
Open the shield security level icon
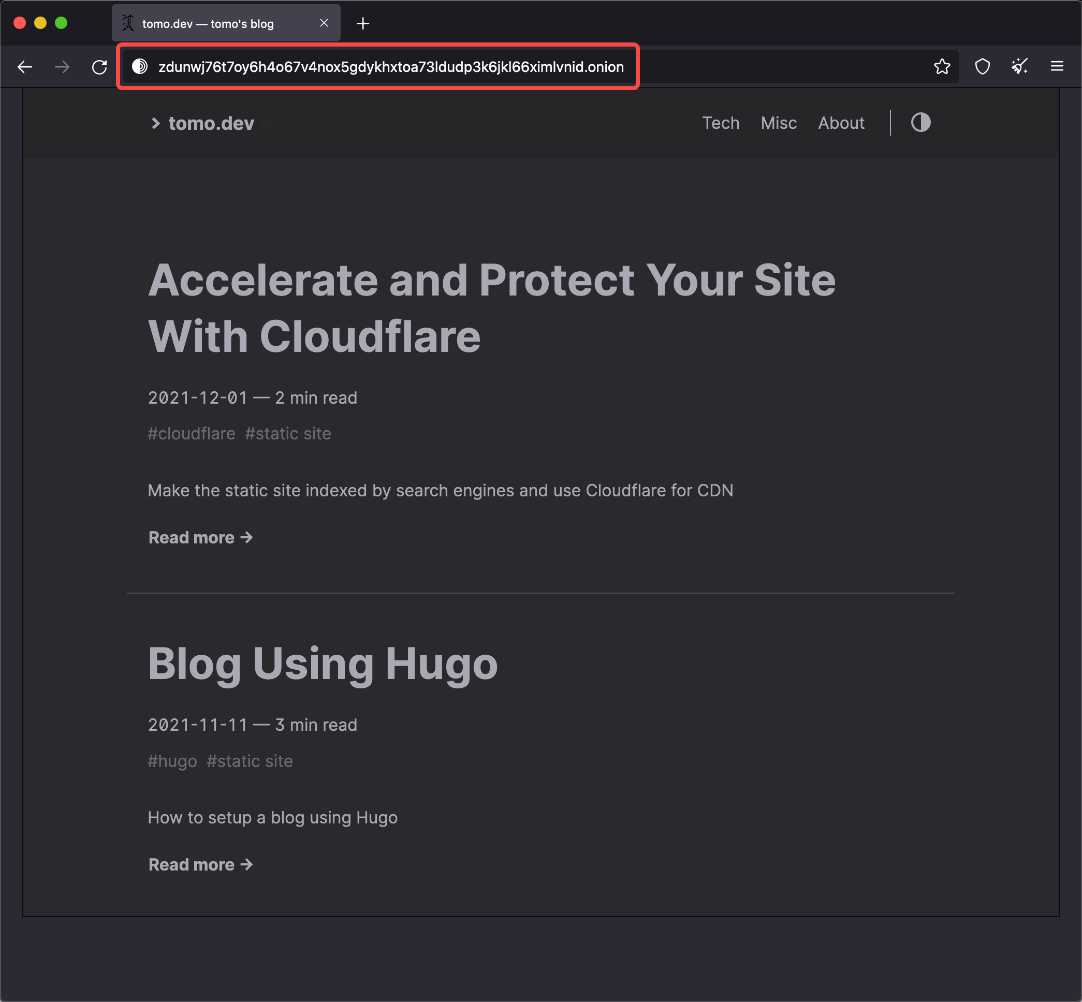(x=982, y=66)
